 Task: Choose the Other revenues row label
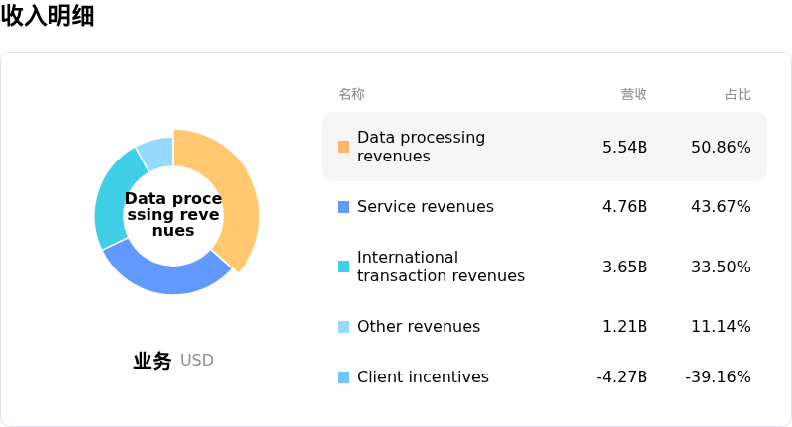point(418,327)
